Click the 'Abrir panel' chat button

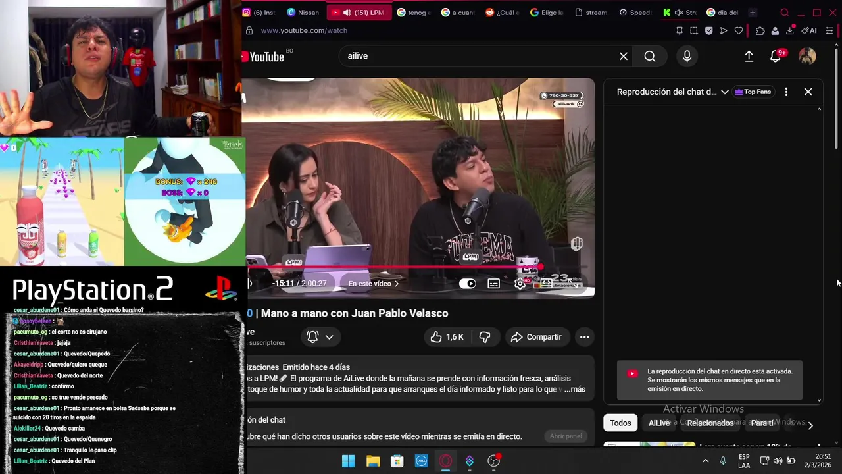pos(566,436)
